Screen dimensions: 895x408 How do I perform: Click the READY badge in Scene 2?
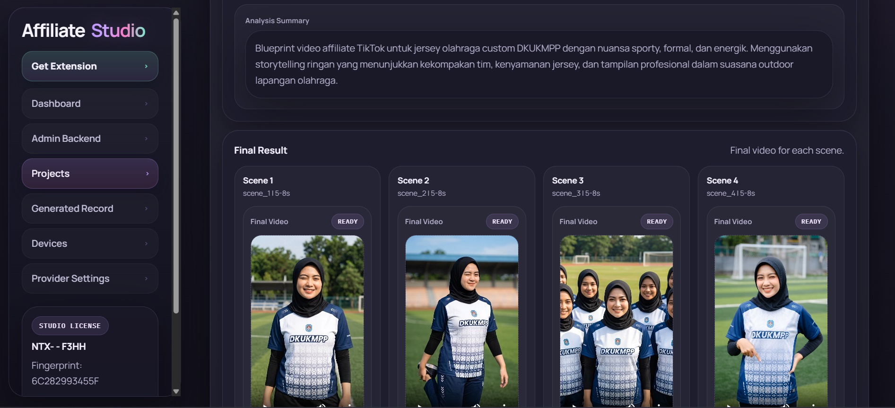click(x=502, y=222)
